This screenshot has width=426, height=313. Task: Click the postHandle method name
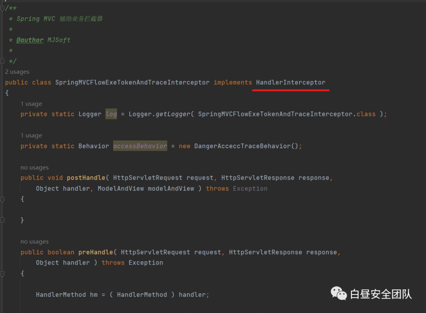click(86, 178)
